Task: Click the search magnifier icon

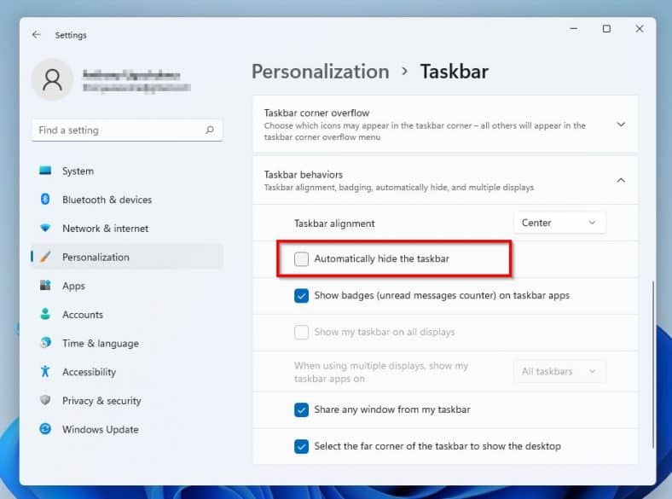Action: click(210, 130)
